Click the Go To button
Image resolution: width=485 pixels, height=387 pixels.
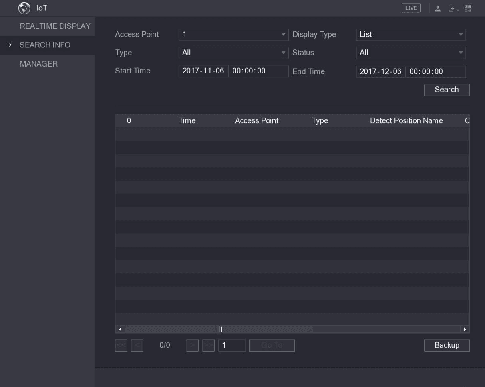coord(272,345)
